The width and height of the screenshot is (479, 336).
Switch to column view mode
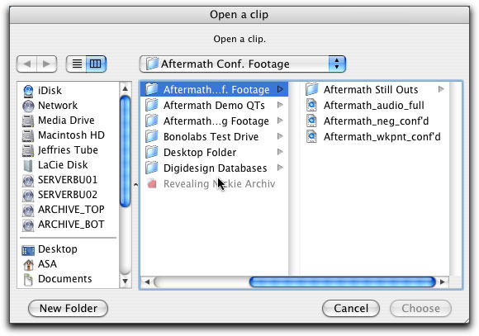(96, 64)
